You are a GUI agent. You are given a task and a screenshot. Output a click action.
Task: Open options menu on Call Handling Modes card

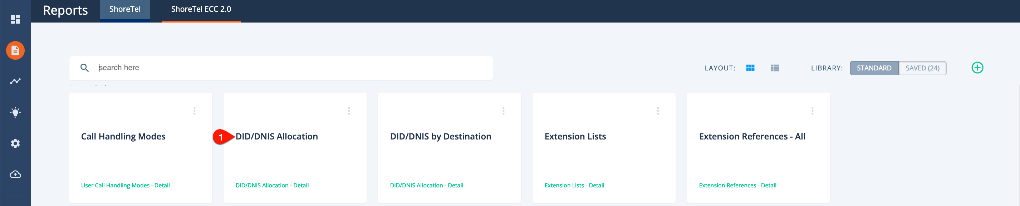point(195,111)
